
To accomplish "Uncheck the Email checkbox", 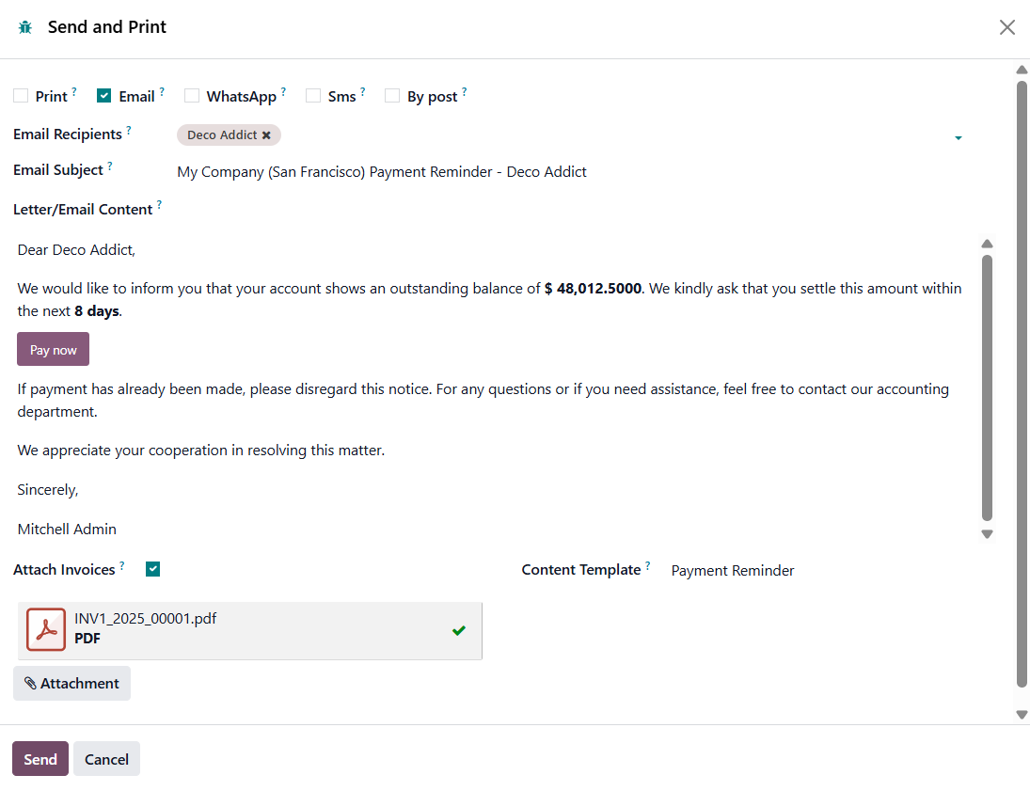I will click(x=104, y=96).
